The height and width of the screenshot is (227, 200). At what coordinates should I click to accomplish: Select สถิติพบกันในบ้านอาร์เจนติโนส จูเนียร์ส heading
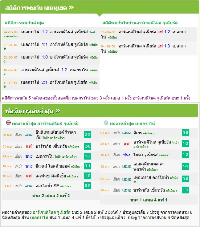(x=140, y=23)
